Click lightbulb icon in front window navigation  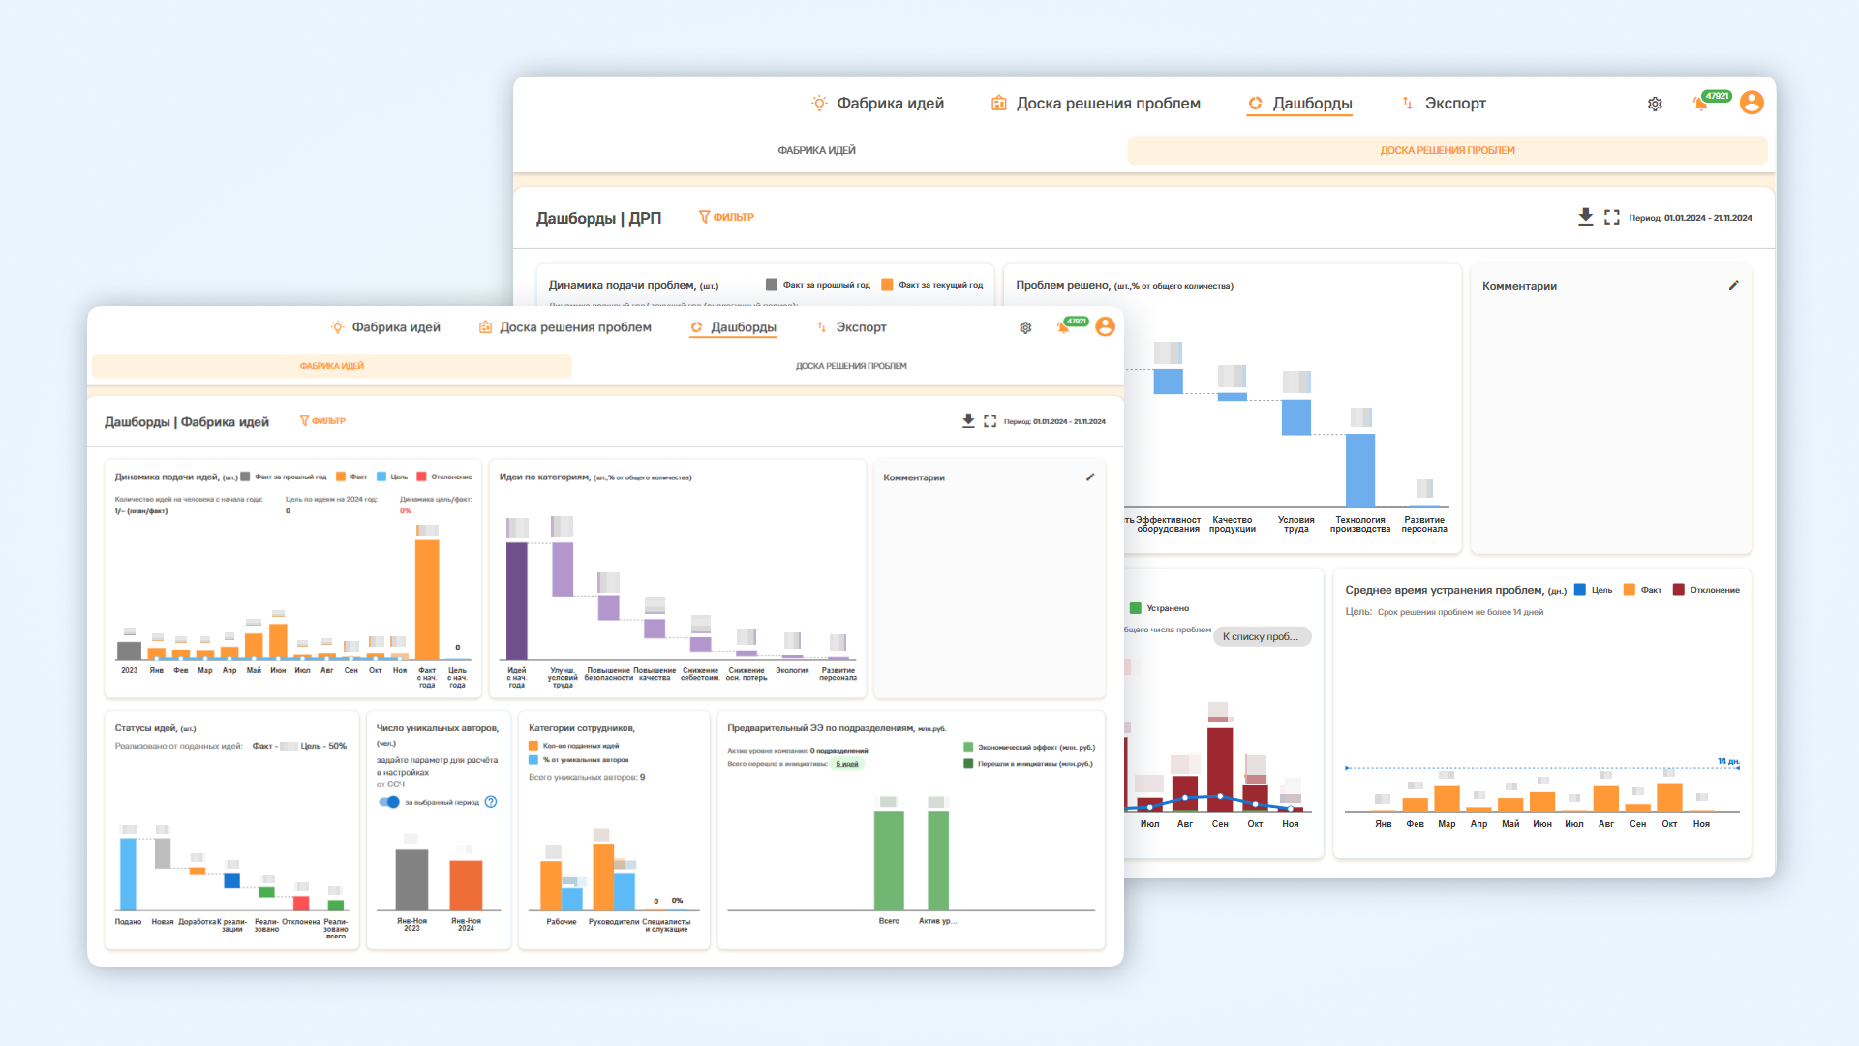337,327
